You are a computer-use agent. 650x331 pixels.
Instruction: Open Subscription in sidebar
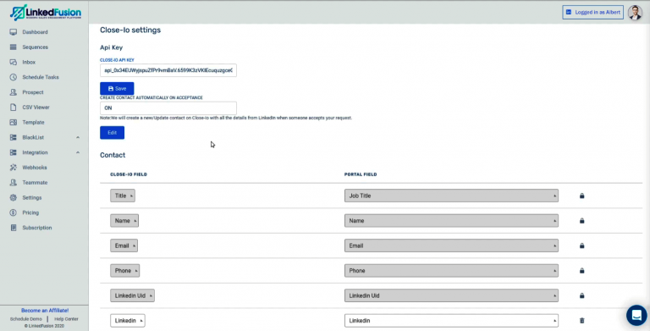[x=37, y=228]
